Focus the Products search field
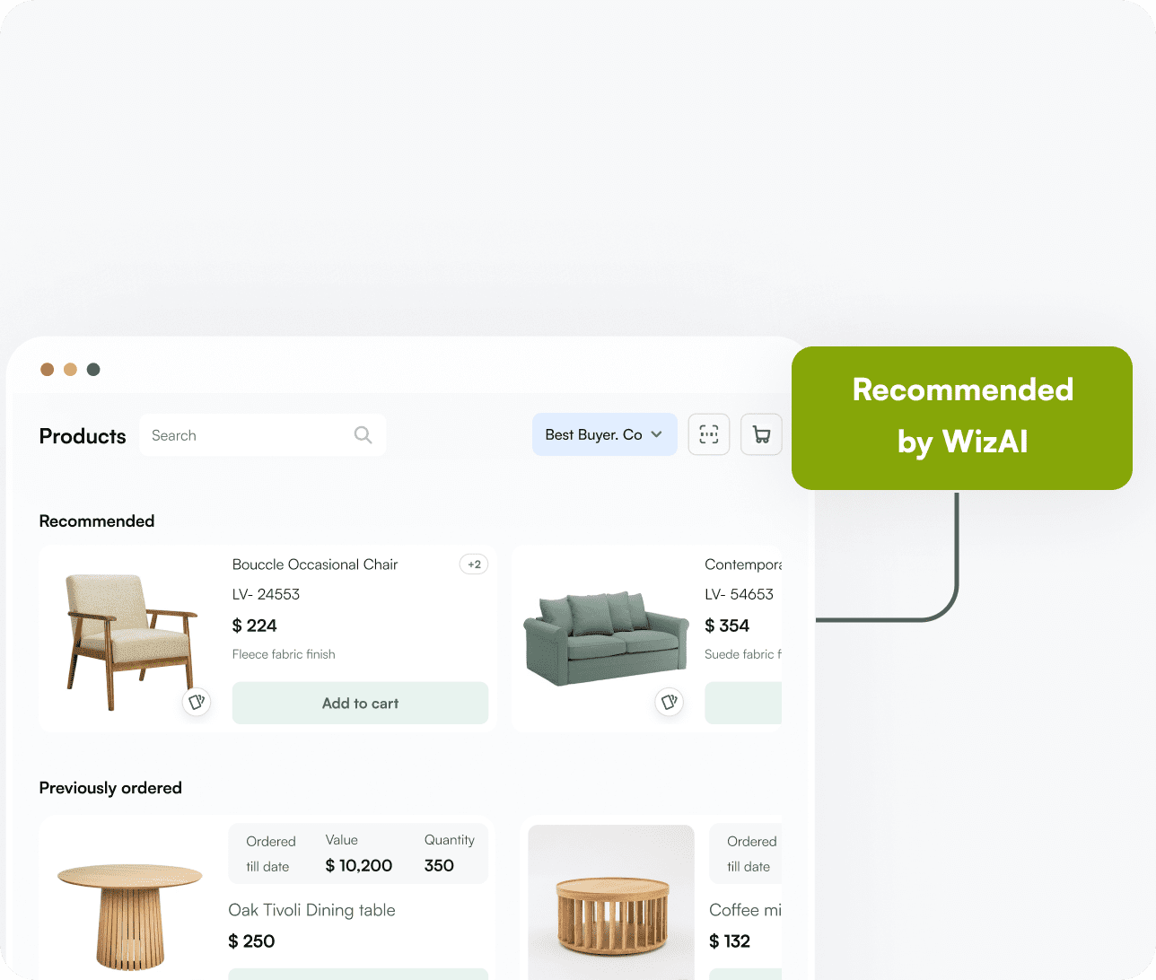The width and height of the screenshot is (1156, 980). click(x=263, y=435)
